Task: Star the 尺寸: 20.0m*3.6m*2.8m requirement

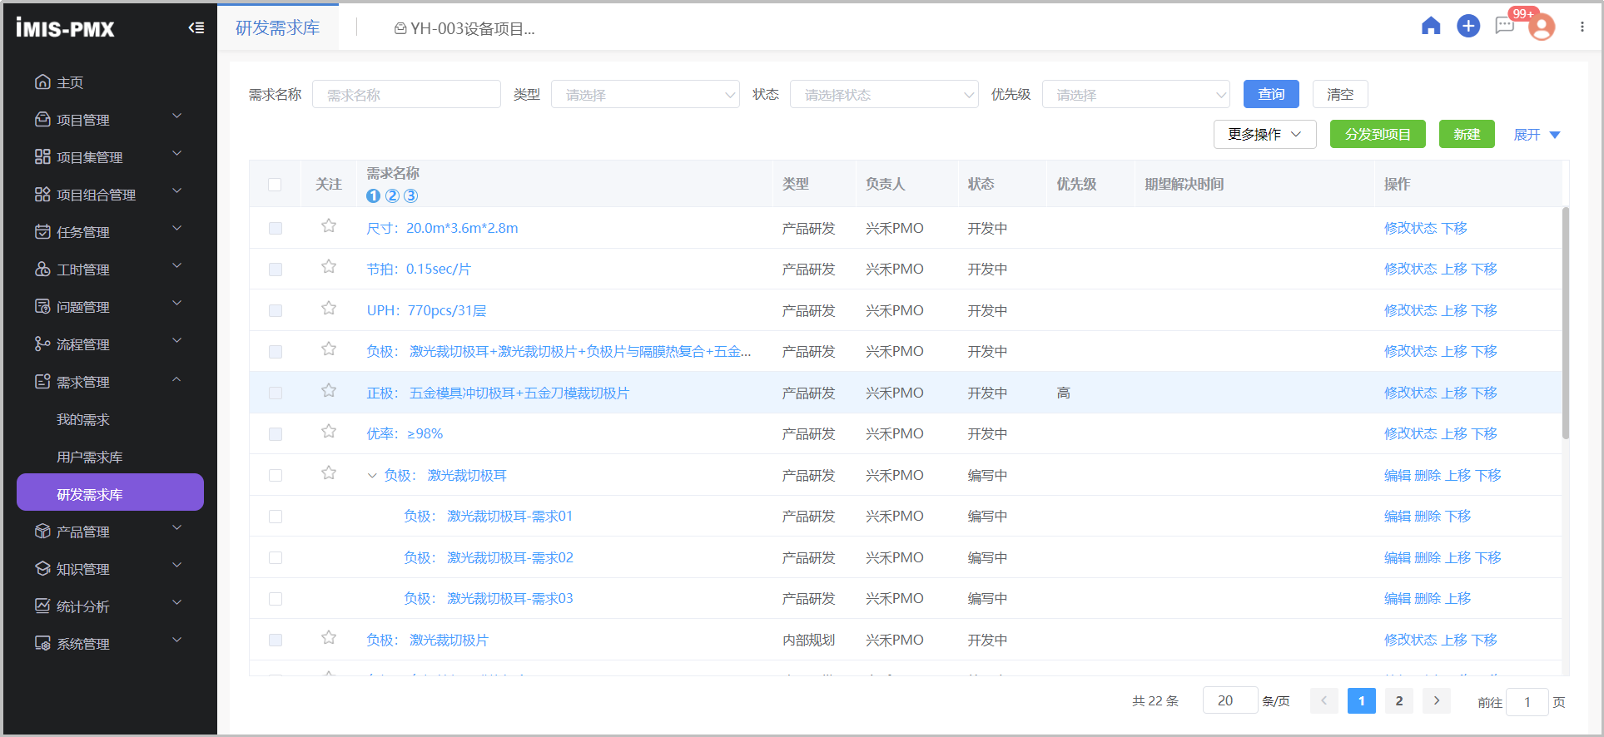Action: [329, 226]
